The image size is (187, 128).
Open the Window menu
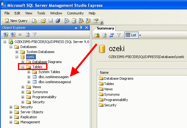point(56,13)
